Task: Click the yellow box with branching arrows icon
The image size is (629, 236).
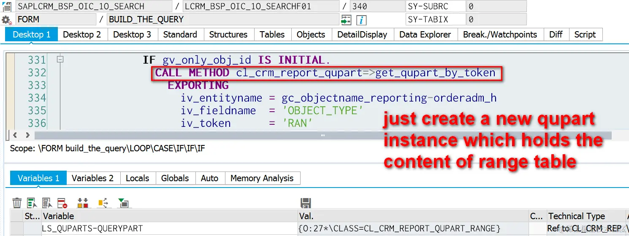Action: click(103, 203)
